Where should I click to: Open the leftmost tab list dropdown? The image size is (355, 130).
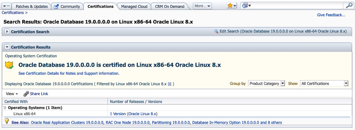tap(7, 6)
